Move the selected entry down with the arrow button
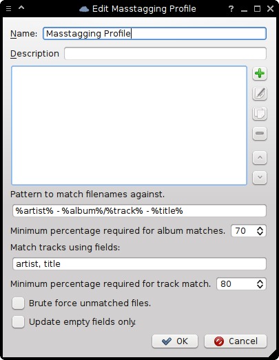 pyautogui.click(x=260, y=177)
